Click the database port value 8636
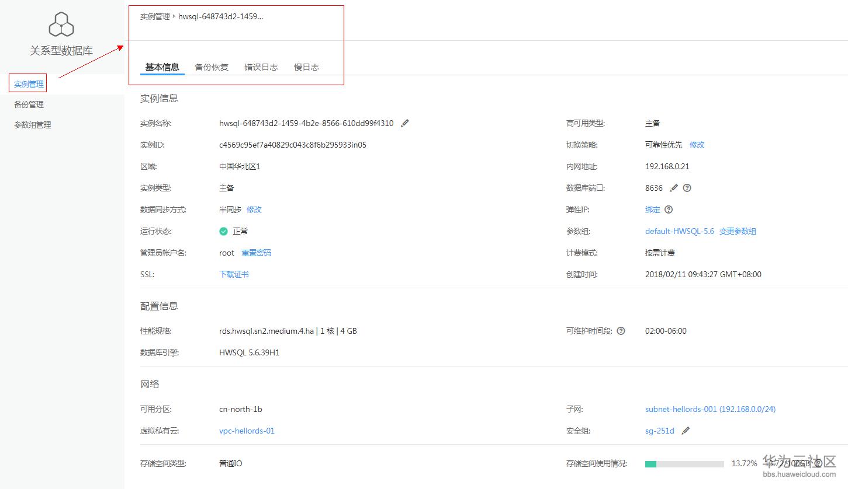 (654, 188)
